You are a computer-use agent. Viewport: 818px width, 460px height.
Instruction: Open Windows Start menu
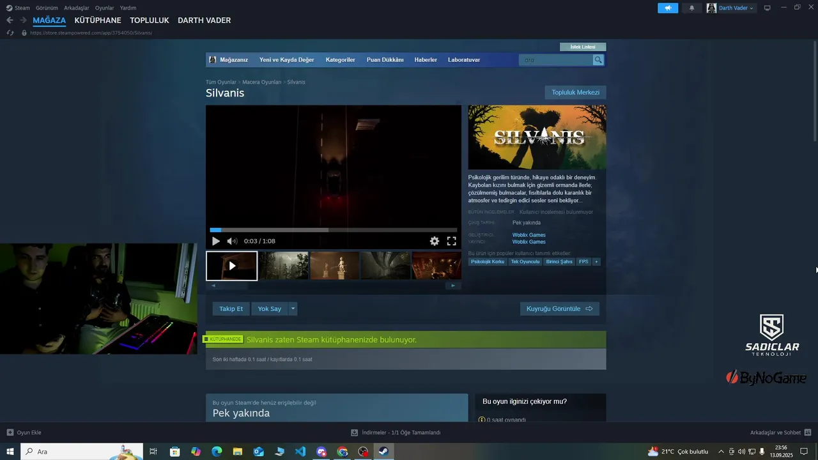point(10,452)
